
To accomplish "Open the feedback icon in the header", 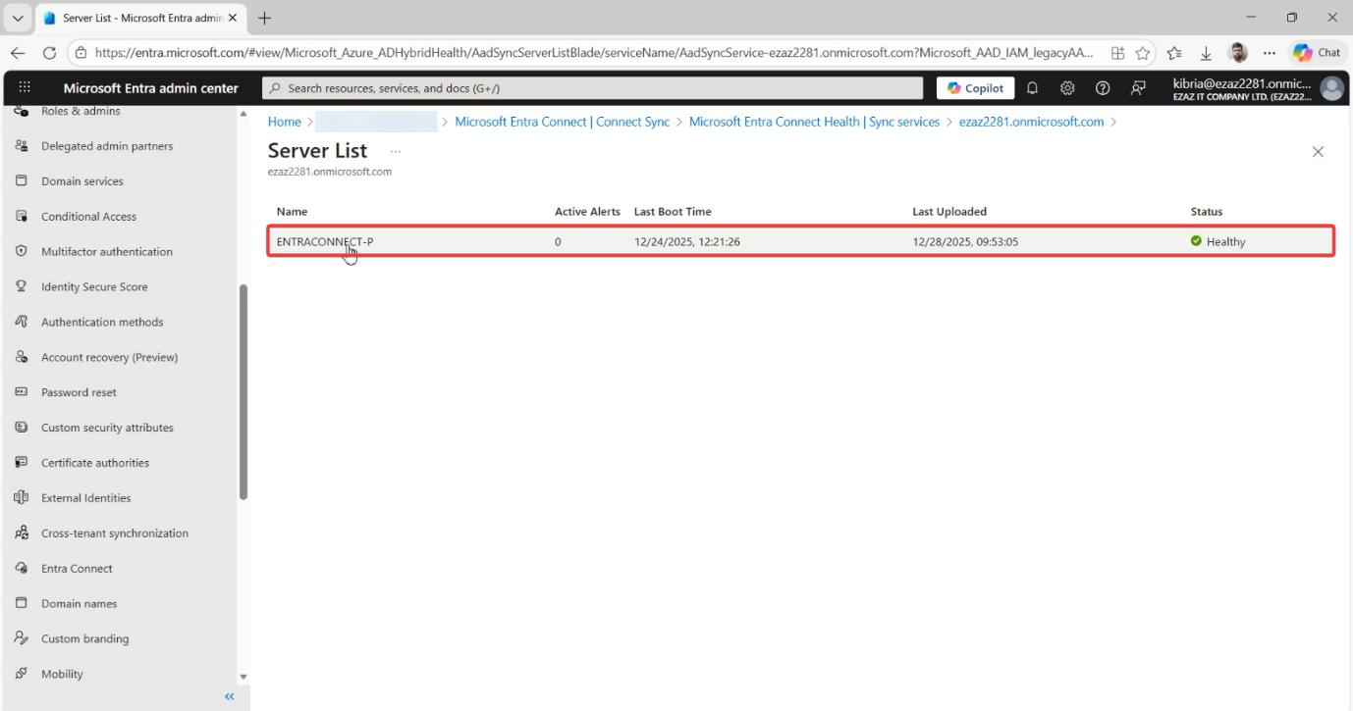I will pos(1137,88).
